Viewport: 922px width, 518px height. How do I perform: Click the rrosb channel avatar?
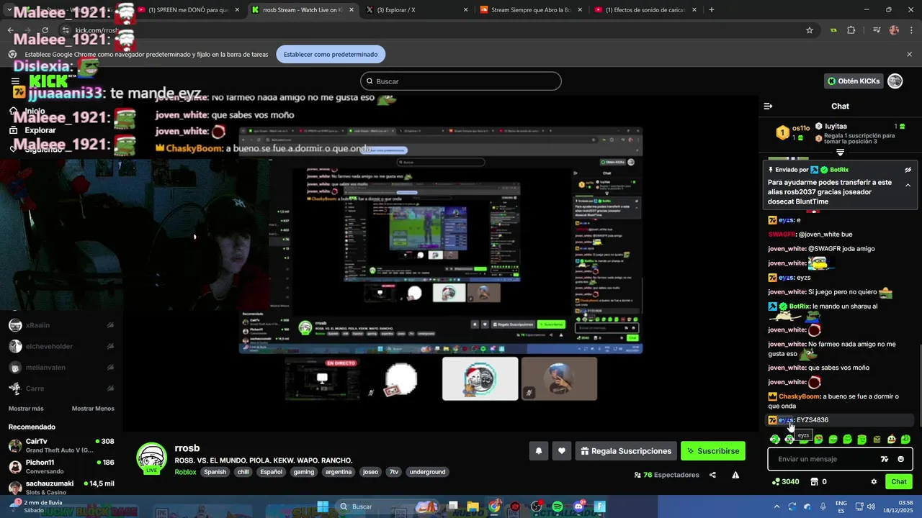152,458
